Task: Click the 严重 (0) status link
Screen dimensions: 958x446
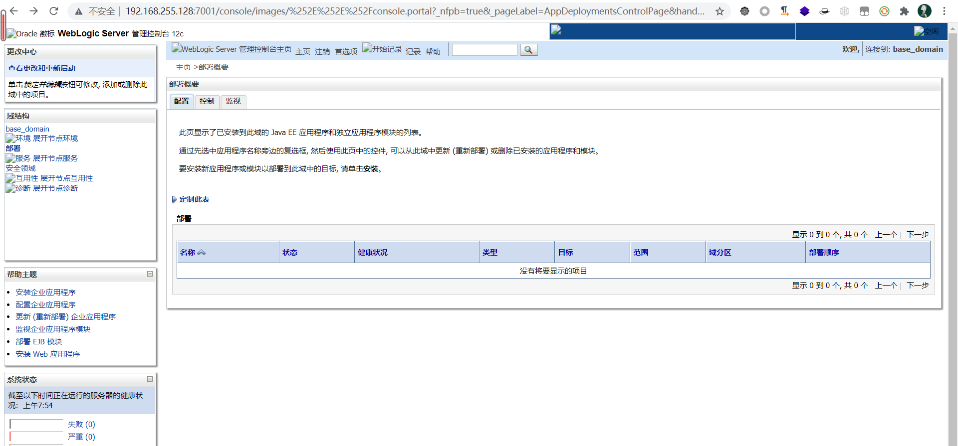Action: (81, 437)
